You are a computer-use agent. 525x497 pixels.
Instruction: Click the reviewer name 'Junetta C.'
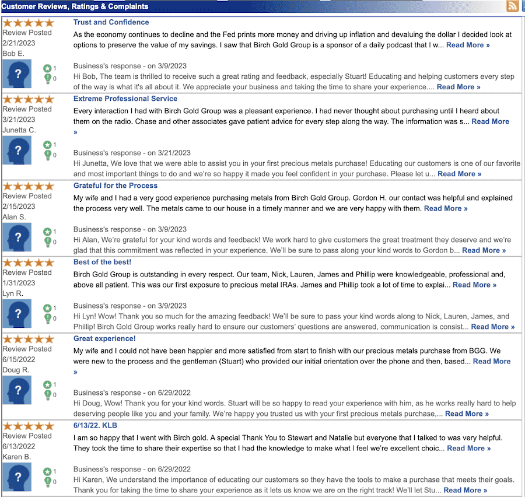pyautogui.click(x=19, y=130)
